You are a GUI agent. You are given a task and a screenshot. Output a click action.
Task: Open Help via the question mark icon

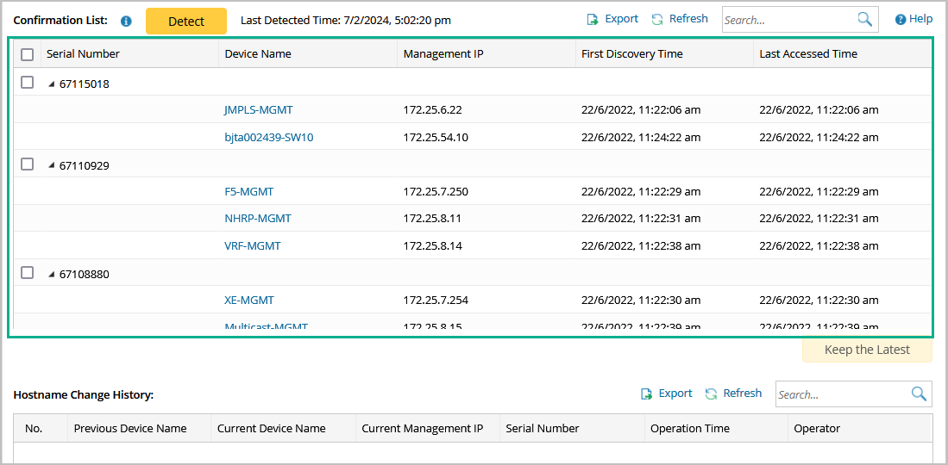point(901,19)
